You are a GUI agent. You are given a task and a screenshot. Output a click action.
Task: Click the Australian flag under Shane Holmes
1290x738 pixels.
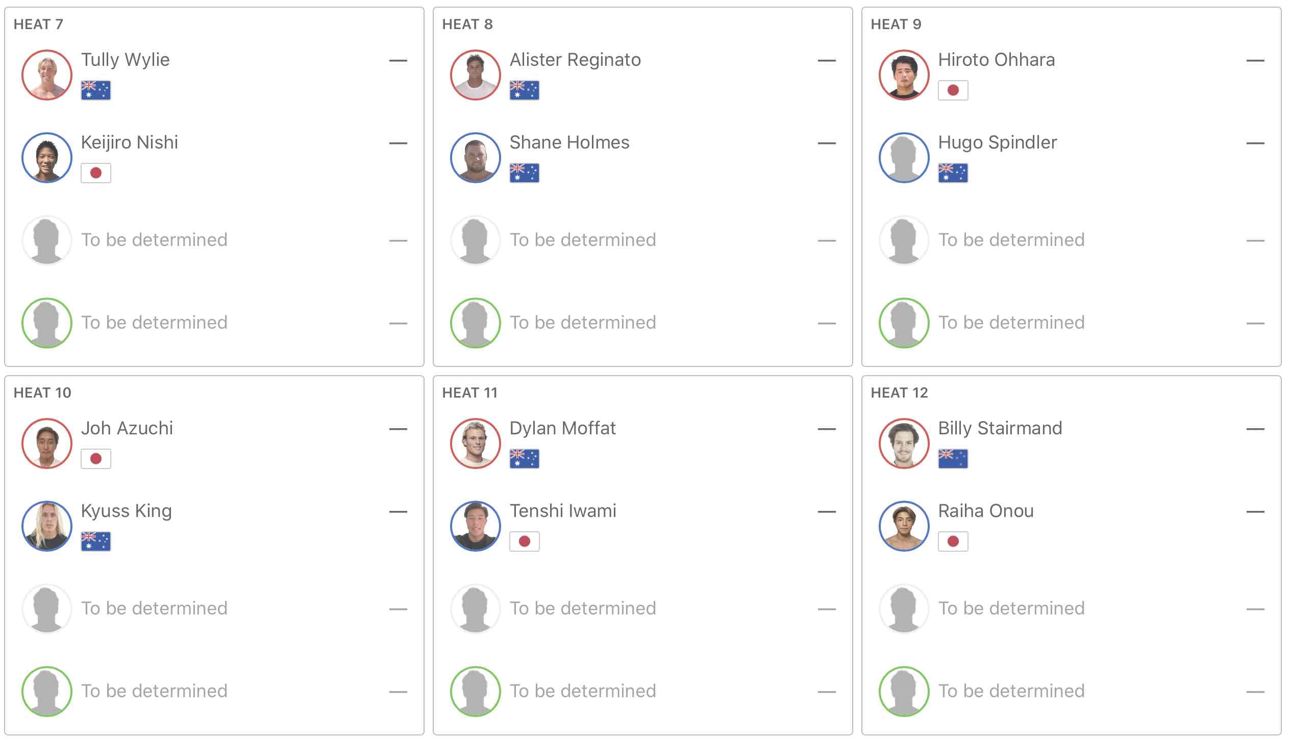pyautogui.click(x=525, y=173)
